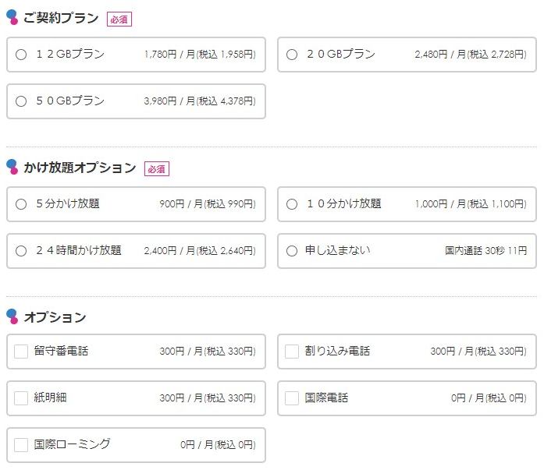544x470 pixels.
Task: Select 24時間かけ放題 unlimited calling
Action: (21, 251)
